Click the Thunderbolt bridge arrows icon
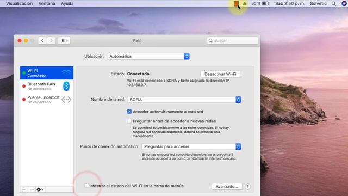The width and height of the screenshot is (348, 196). [66, 100]
